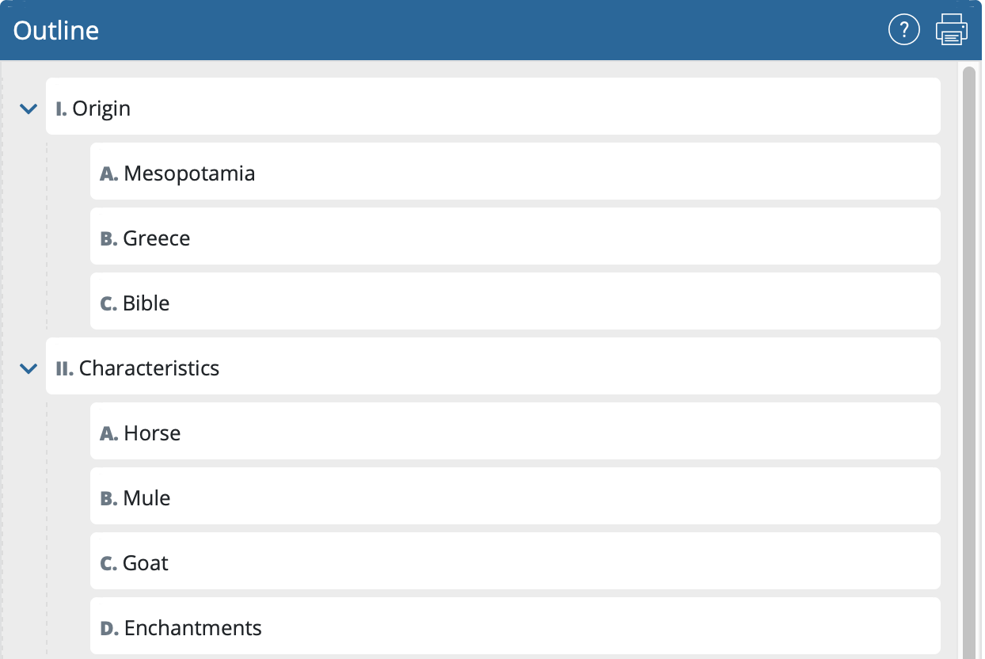
Task: Click the Greece outline item
Action: coord(157,238)
